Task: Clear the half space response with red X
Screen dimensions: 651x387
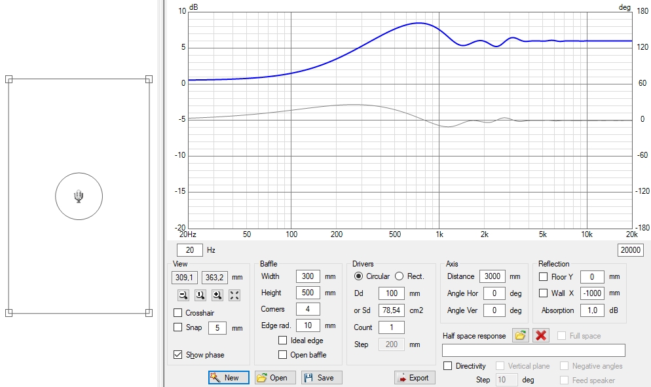Action: click(541, 335)
